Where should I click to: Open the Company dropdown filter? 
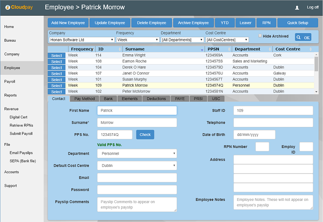tap(81, 39)
